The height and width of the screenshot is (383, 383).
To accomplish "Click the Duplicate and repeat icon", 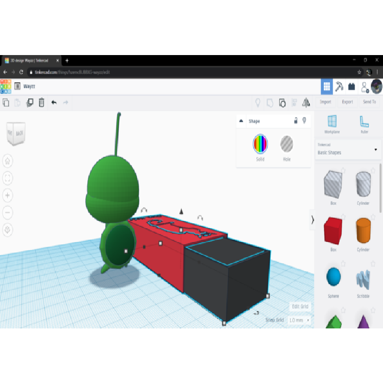I will pos(30,102).
